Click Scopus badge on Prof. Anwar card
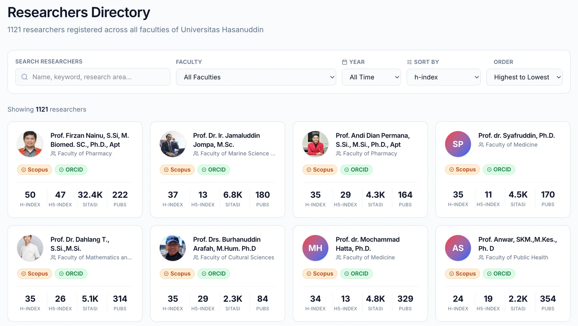 [x=463, y=274]
